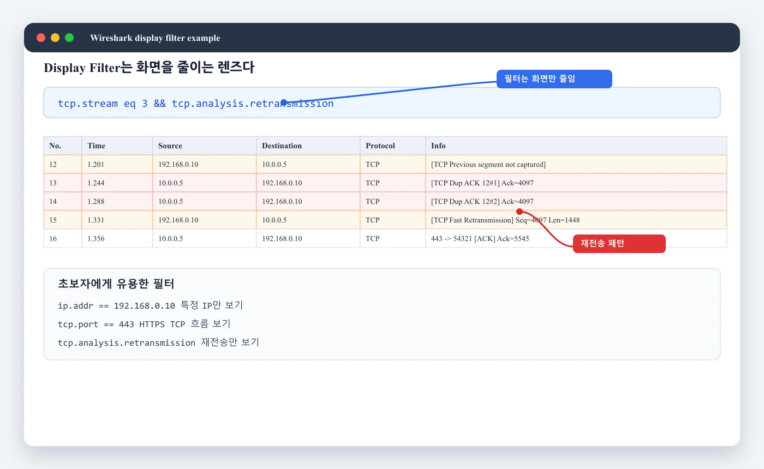This screenshot has width=764, height=469.
Task: Click the TCP protocol cell in packet 16 row
Action: [x=393, y=238]
